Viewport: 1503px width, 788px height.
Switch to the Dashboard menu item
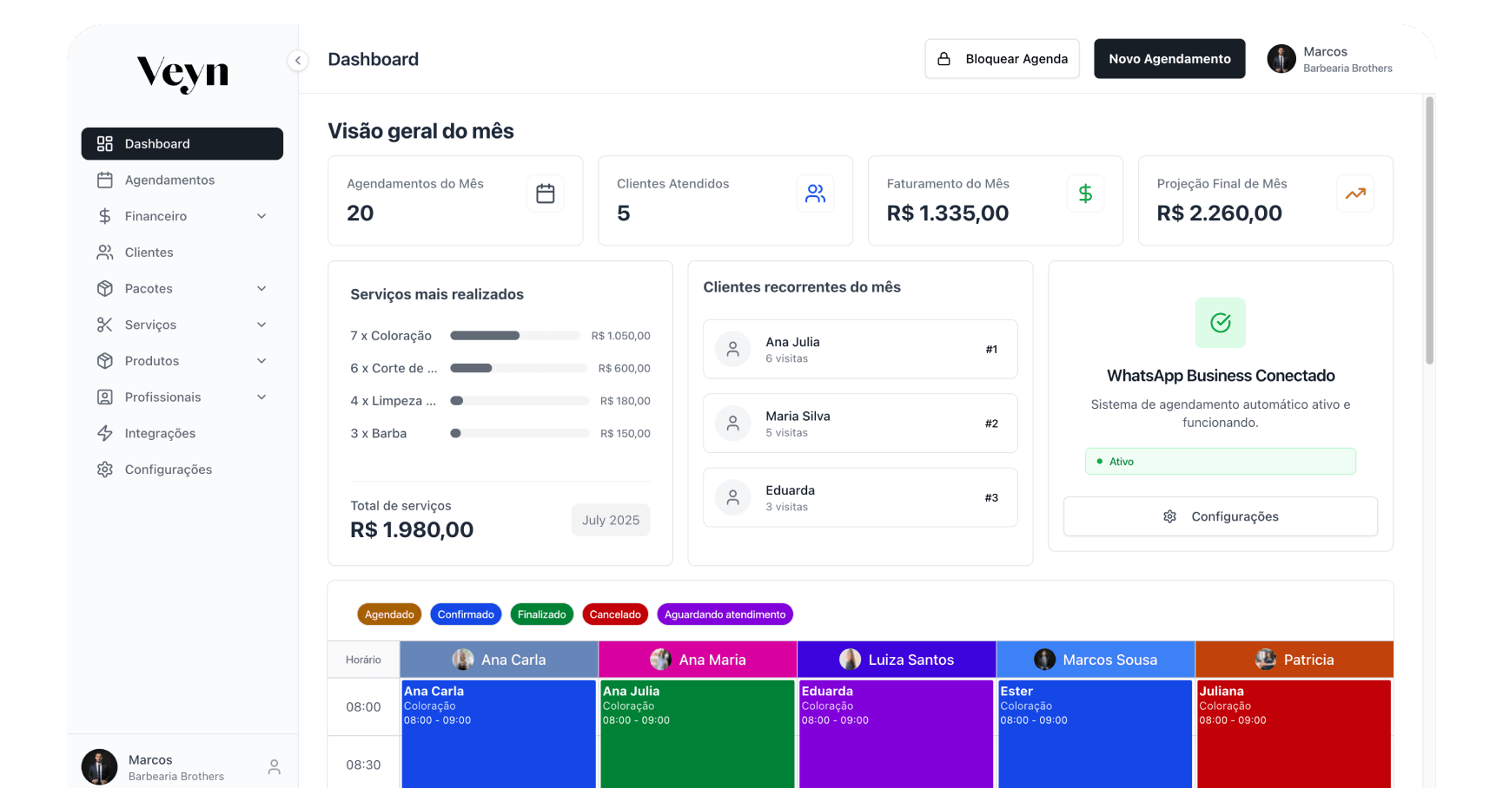pos(157,143)
